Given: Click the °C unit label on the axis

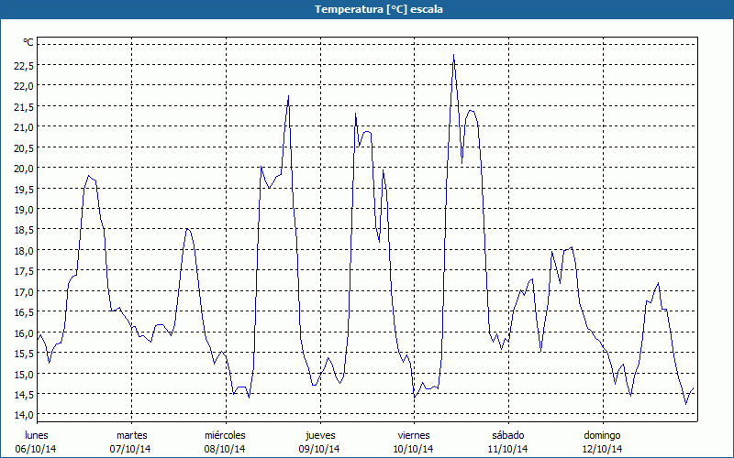Looking at the screenshot, I should 28,42.
